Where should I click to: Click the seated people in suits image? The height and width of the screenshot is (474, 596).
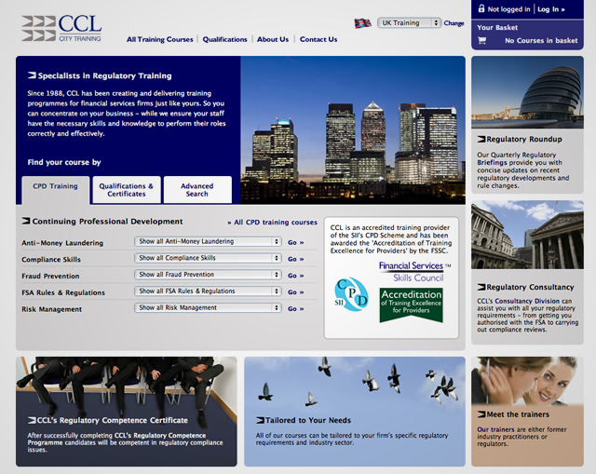pos(127,385)
